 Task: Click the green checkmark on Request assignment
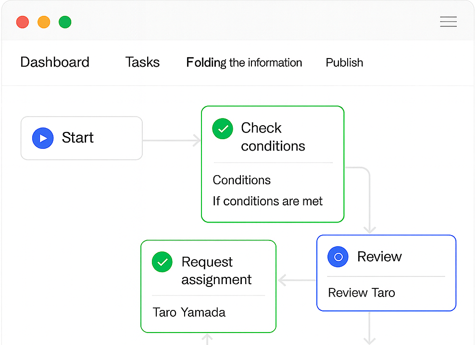click(x=162, y=262)
